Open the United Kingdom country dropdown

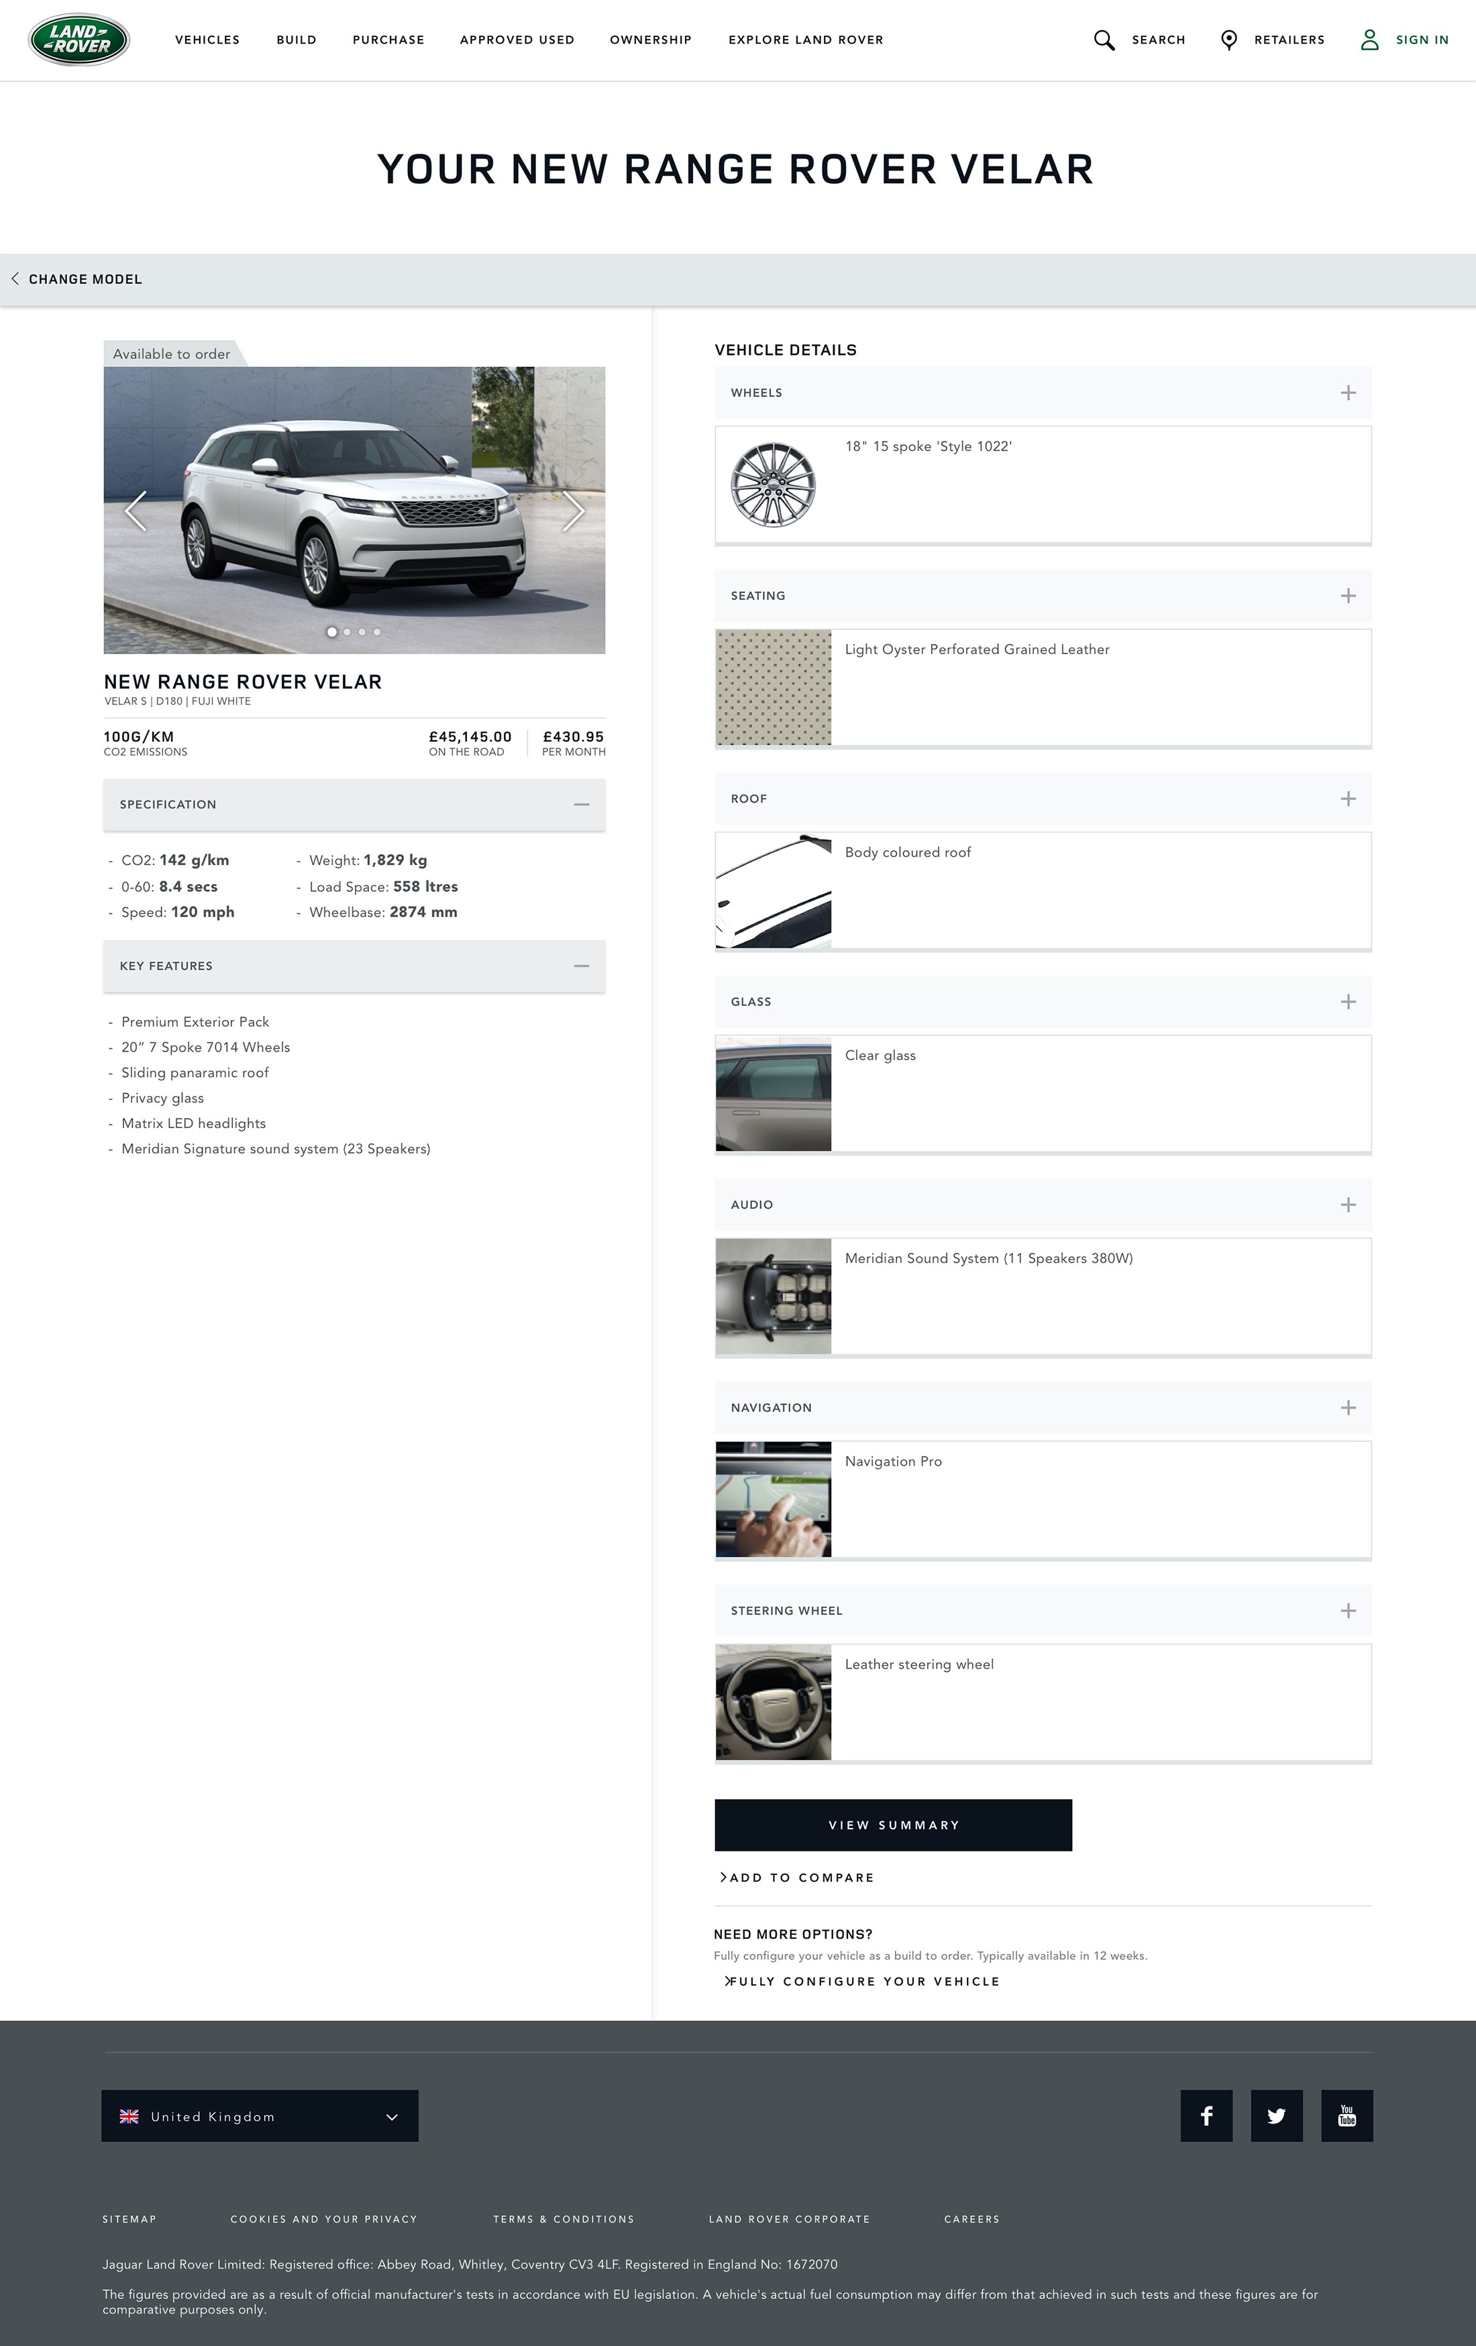pos(259,2116)
